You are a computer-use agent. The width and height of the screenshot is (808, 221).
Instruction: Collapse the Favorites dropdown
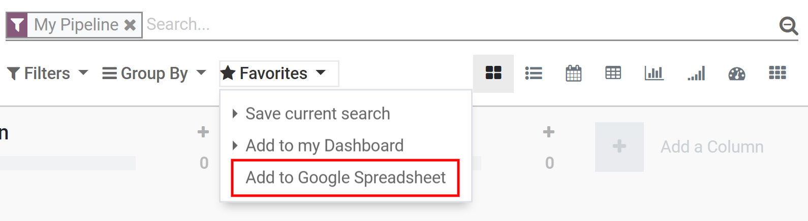tap(278, 73)
